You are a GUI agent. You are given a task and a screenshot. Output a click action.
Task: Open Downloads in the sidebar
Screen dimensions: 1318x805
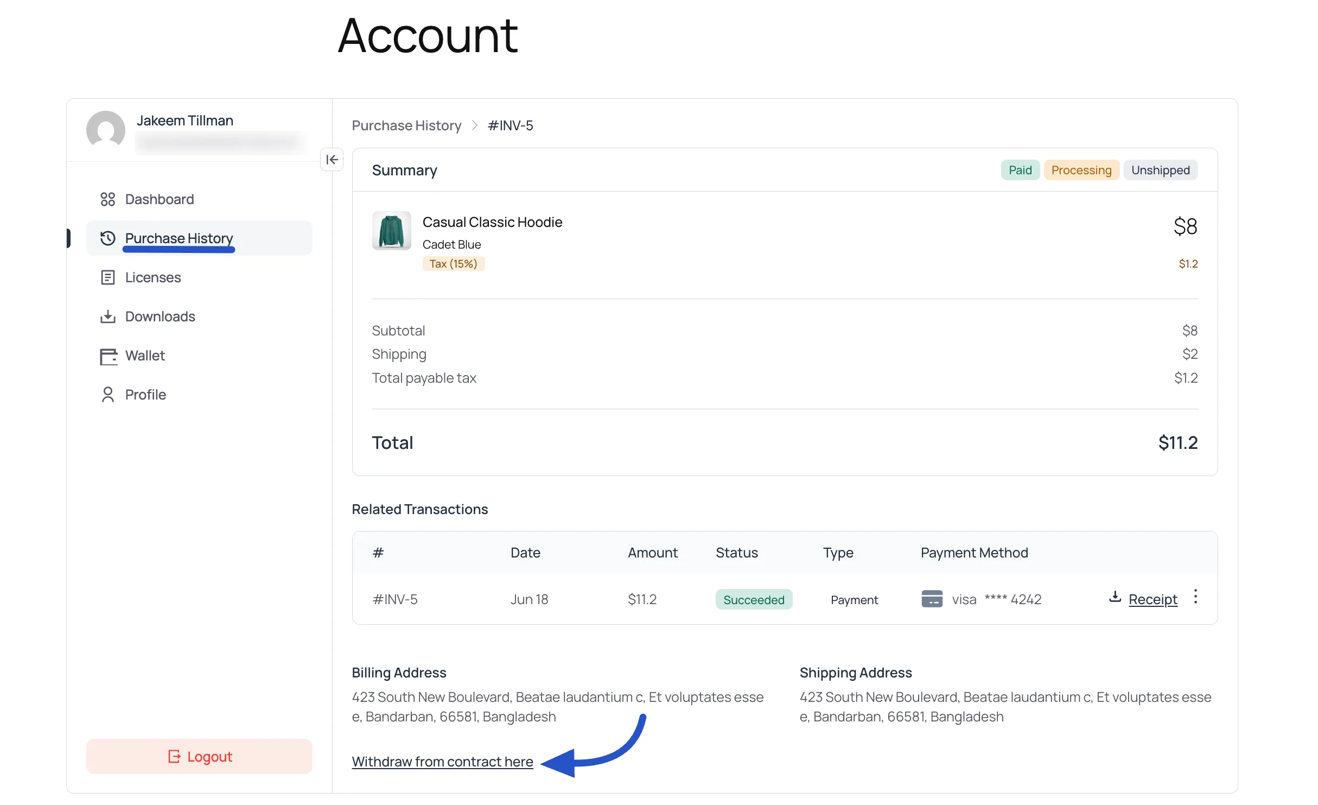click(x=199, y=316)
